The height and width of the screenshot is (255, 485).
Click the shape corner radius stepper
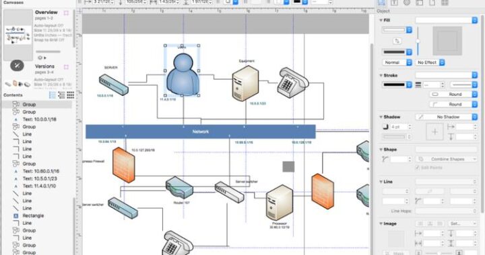(x=410, y=159)
